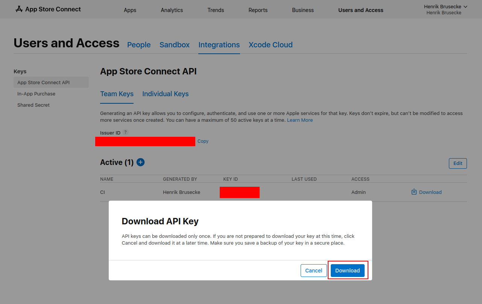The height and width of the screenshot is (304, 482).
Task: Open Shared Secret in the Keys sidebar
Action: tap(33, 105)
